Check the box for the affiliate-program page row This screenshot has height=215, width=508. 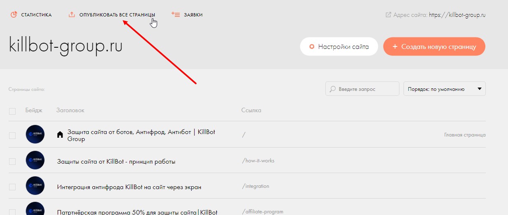click(x=12, y=212)
